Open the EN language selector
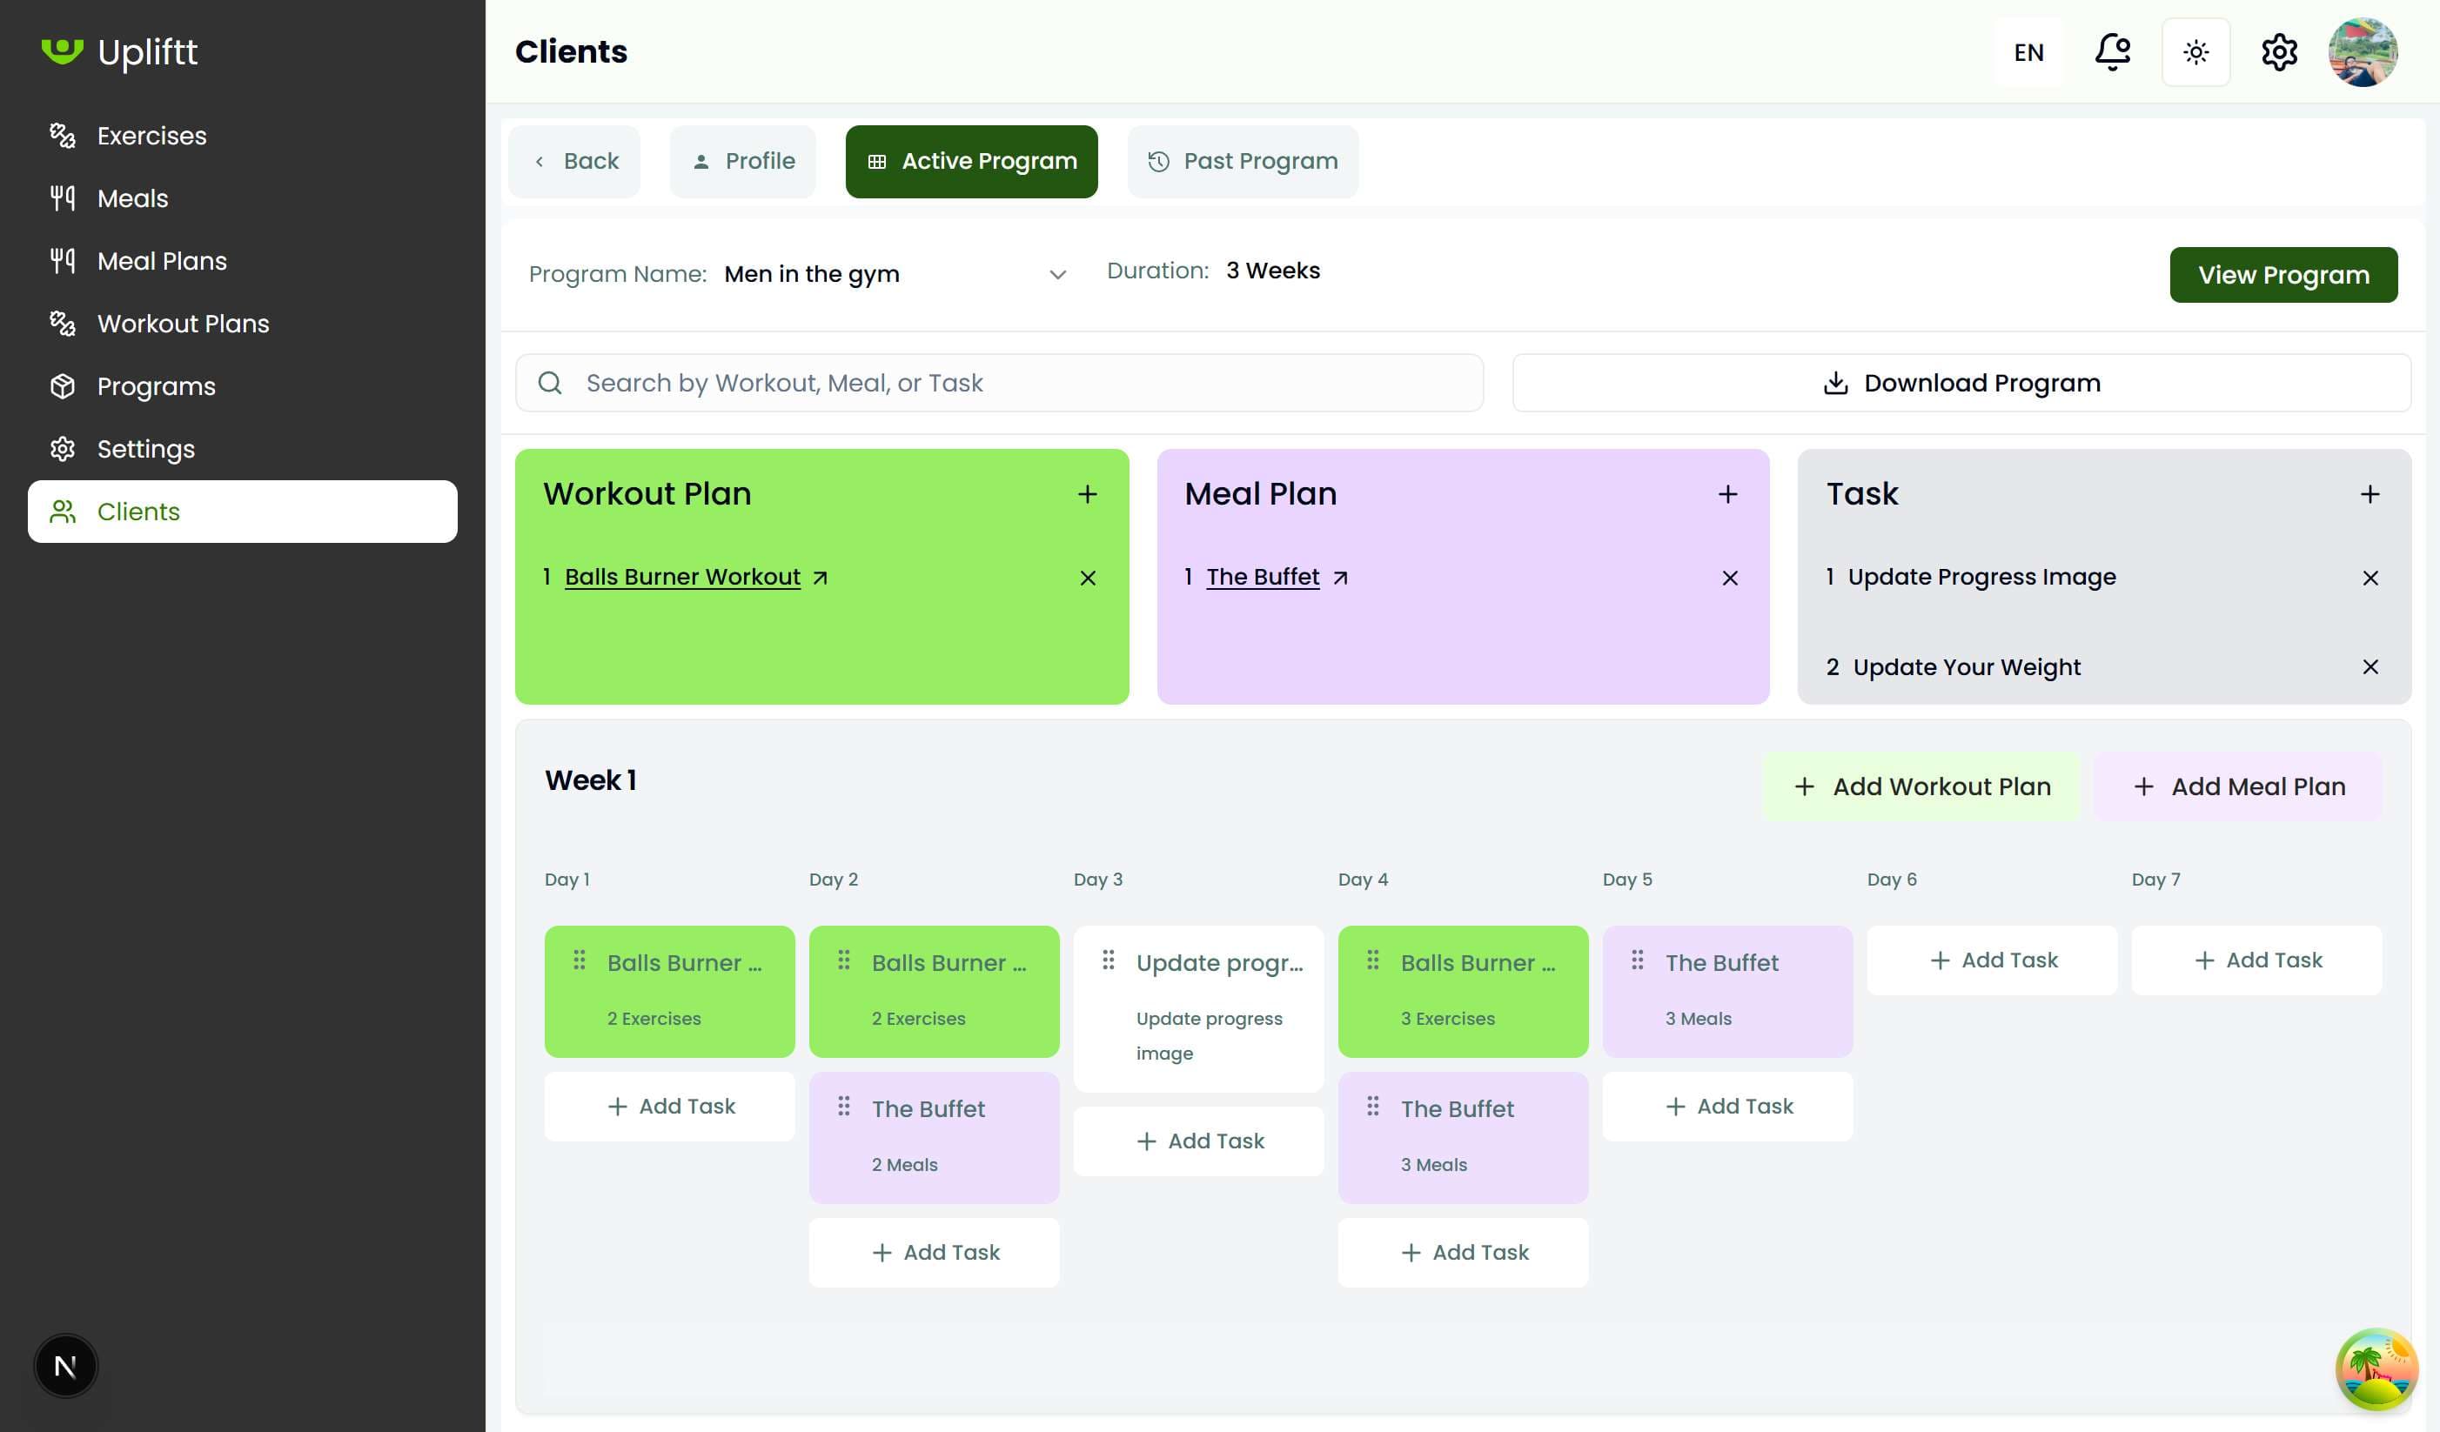This screenshot has height=1432, width=2440. click(2028, 51)
